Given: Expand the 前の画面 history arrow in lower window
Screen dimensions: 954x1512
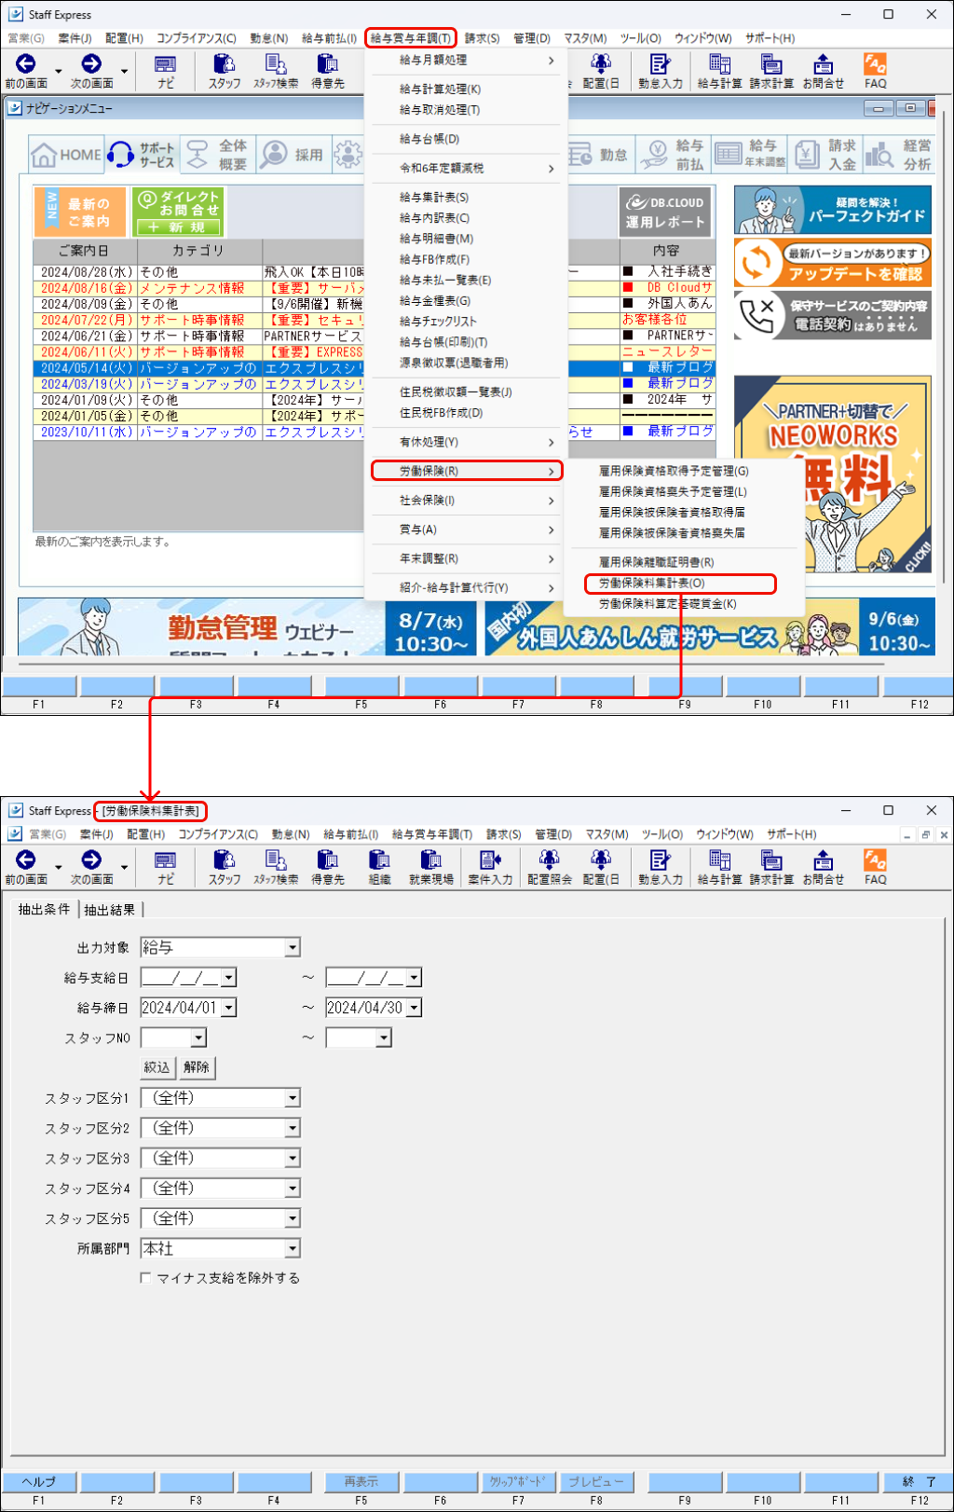Looking at the screenshot, I should point(59,868).
